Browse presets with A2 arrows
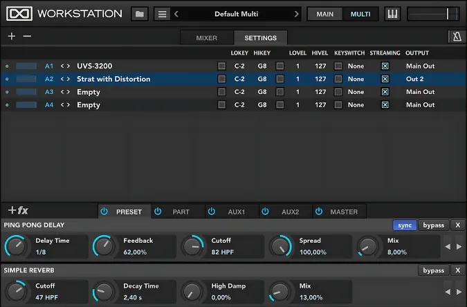Screen dimensions: 467x307 (65, 79)
